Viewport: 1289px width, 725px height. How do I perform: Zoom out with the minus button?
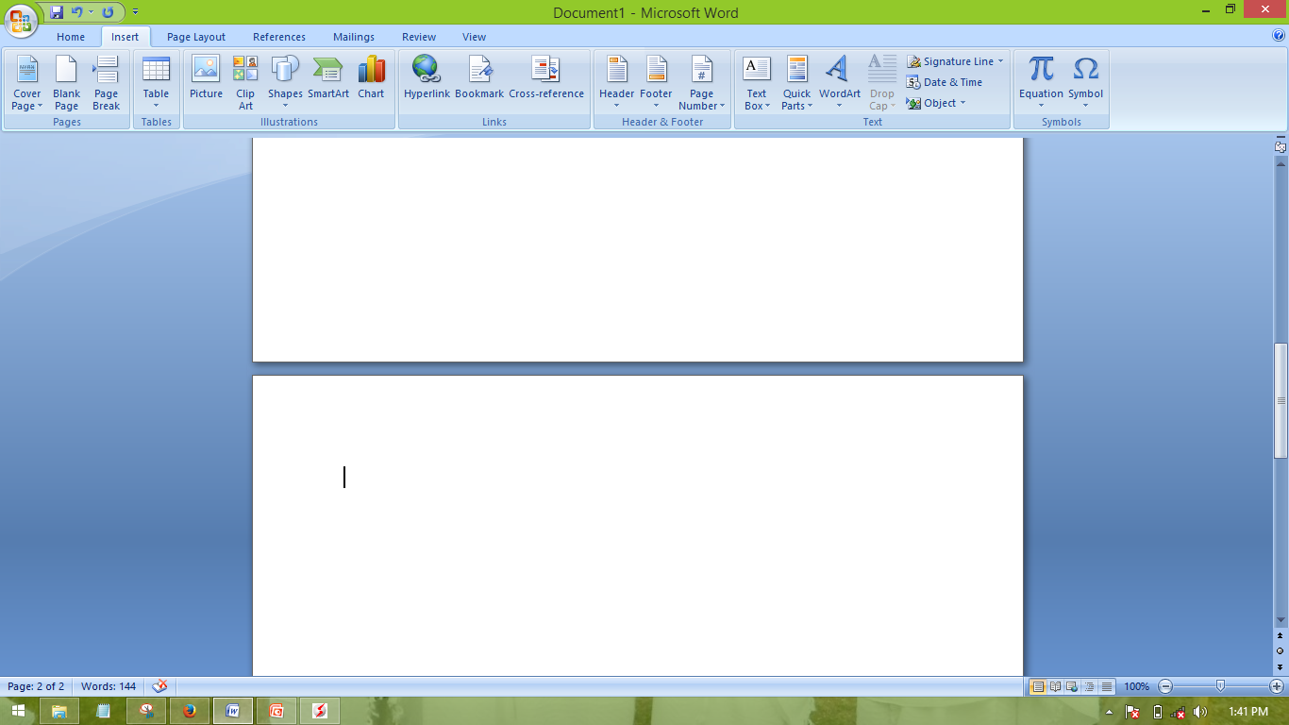[x=1165, y=686]
